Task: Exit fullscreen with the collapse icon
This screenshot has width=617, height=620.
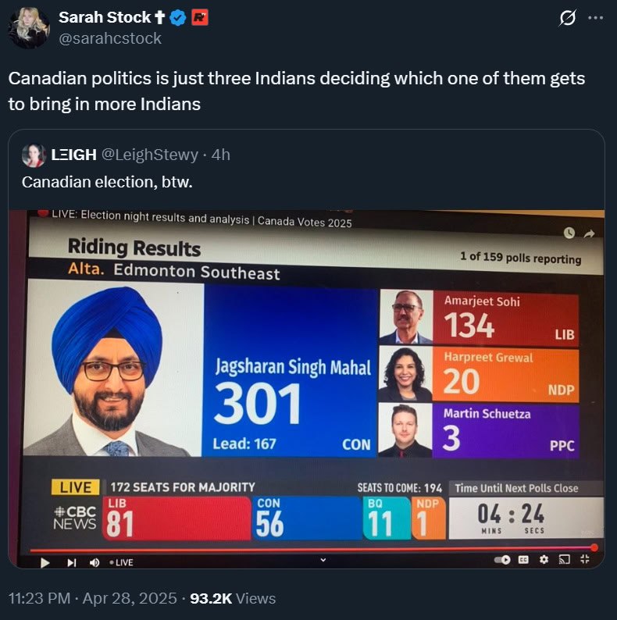Action: pyautogui.click(x=585, y=559)
